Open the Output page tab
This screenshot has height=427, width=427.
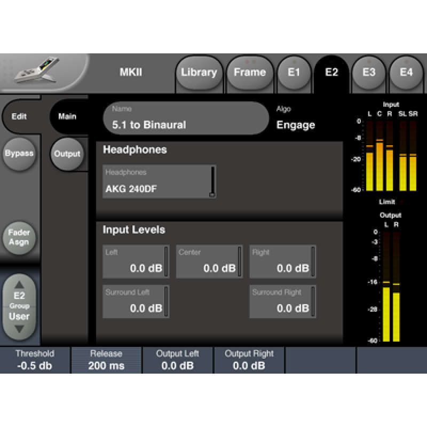[67, 154]
